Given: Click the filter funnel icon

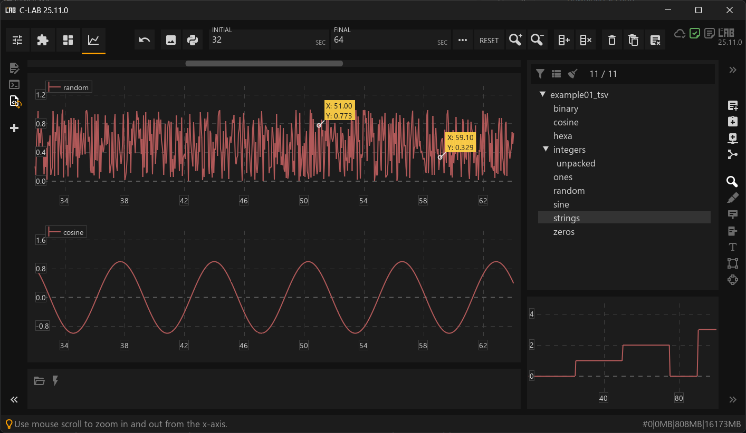Looking at the screenshot, I should coord(540,74).
